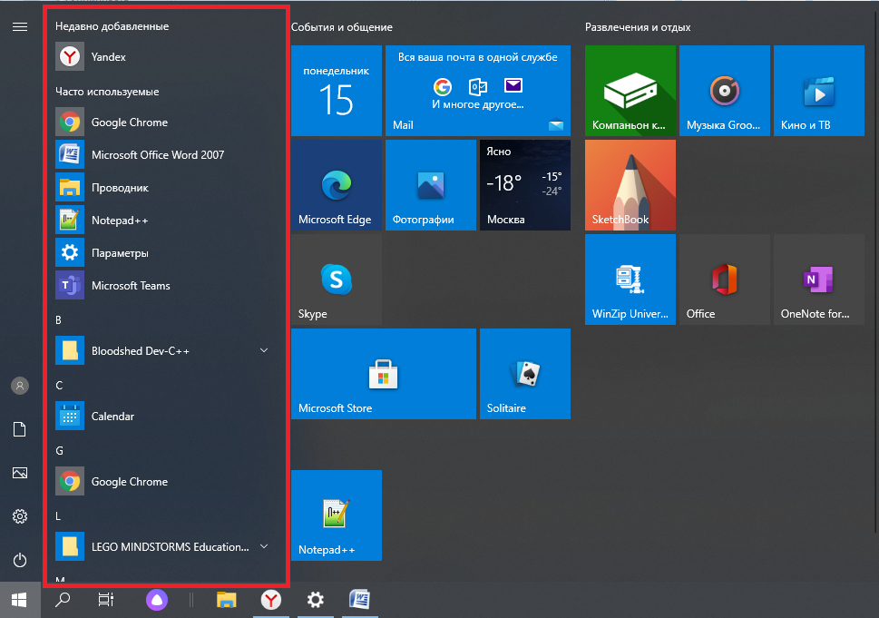
Task: Open the user account icon in sidebar
Action: (20, 386)
